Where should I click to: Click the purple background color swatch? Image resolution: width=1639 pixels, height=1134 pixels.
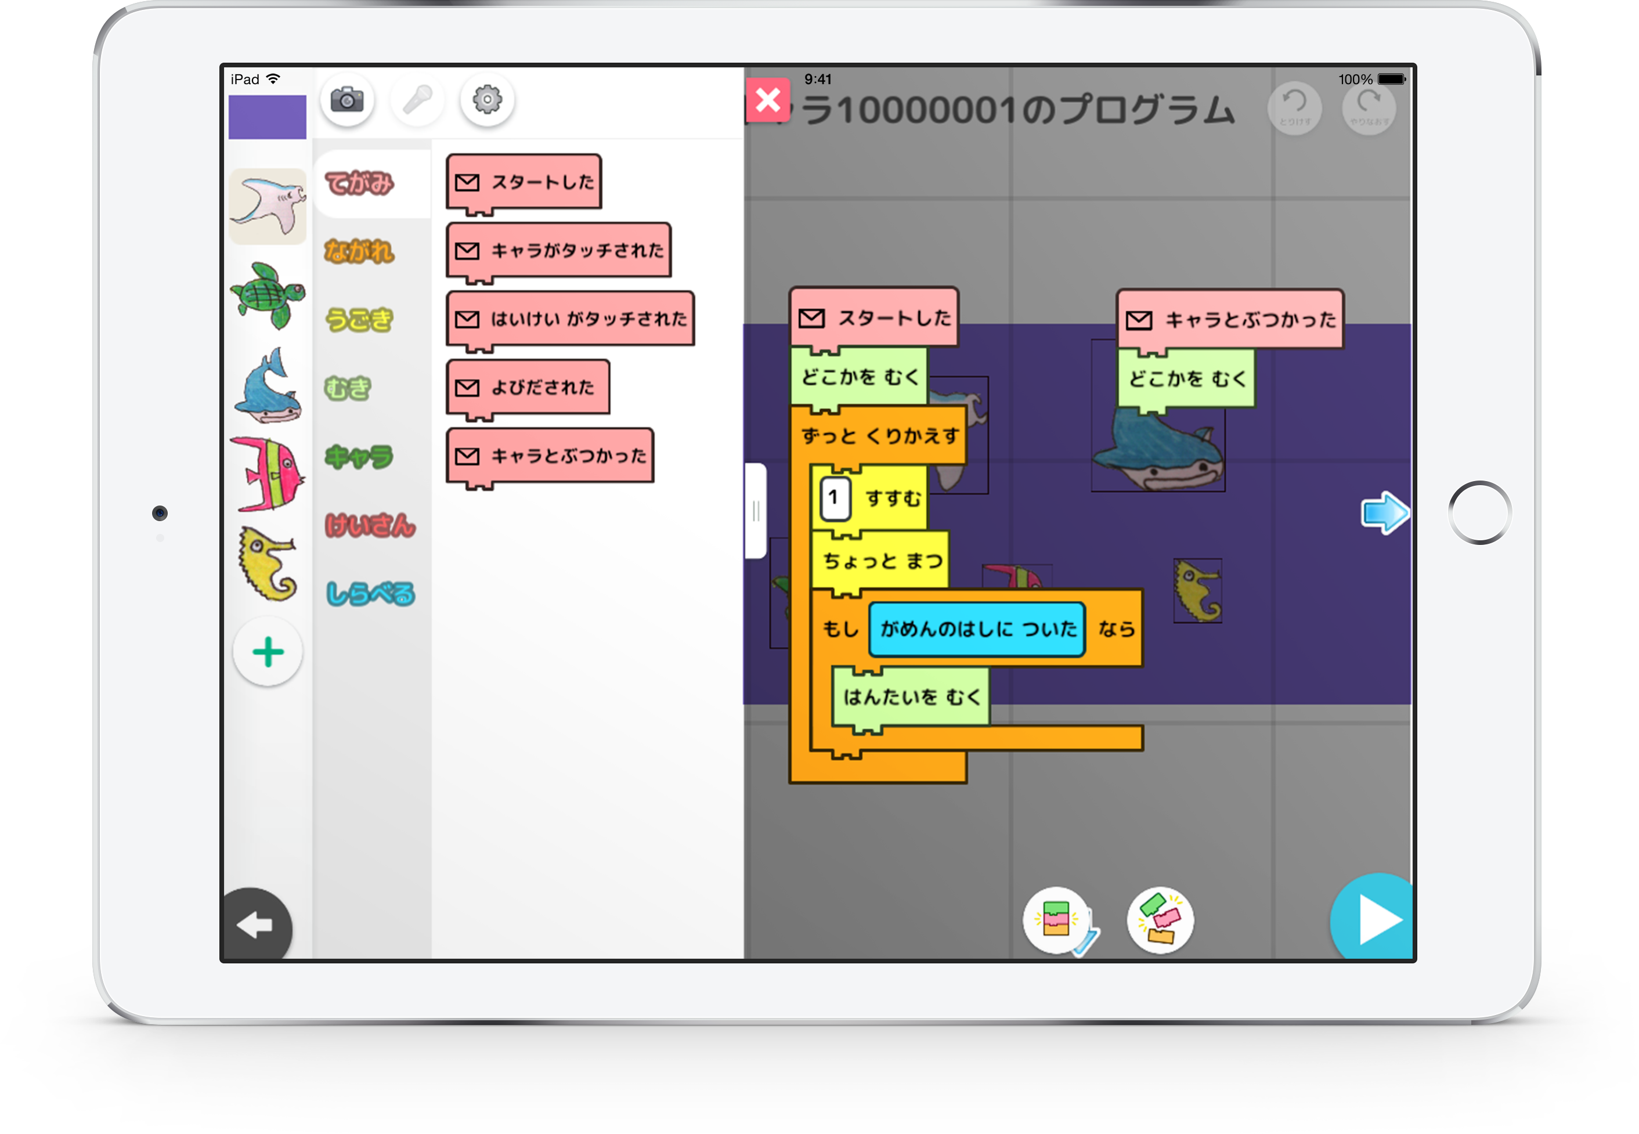click(267, 117)
